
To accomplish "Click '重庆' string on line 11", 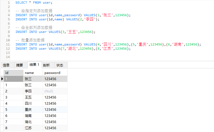I will pyautogui.click(x=142, y=44).
